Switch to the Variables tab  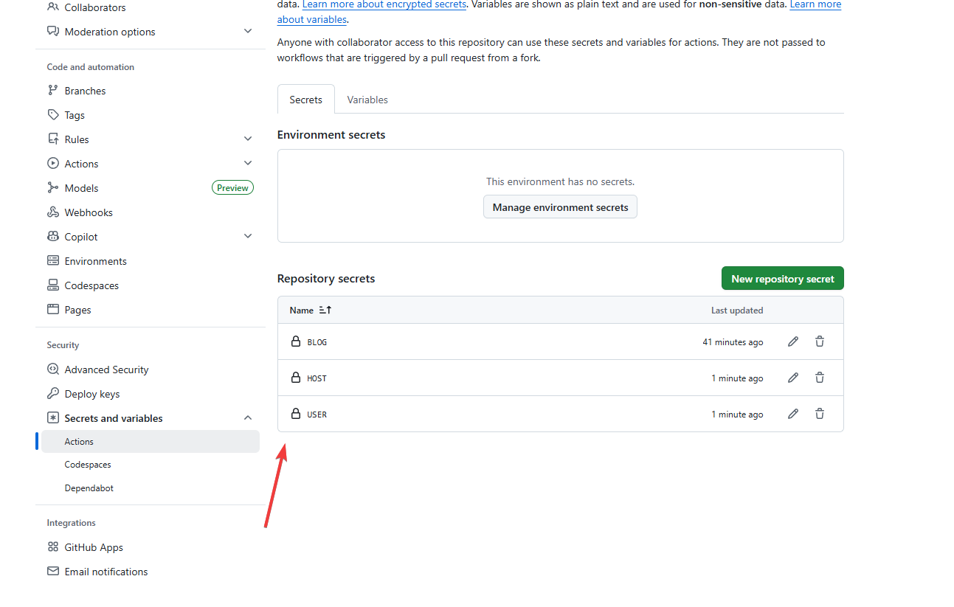pos(367,100)
